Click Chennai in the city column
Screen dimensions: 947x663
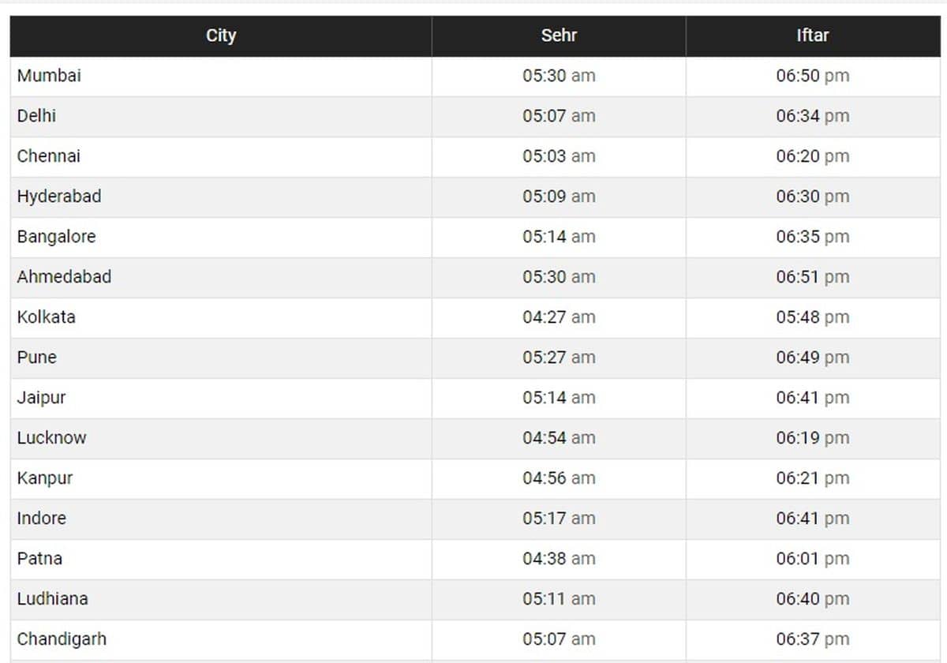pyautogui.click(x=49, y=156)
